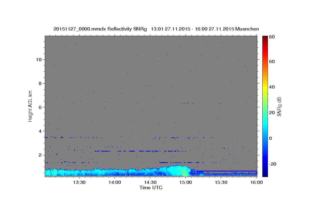318x212 pixels.
Task: Click the cyan low cloud layer near 13:30
Action: click(x=79, y=173)
